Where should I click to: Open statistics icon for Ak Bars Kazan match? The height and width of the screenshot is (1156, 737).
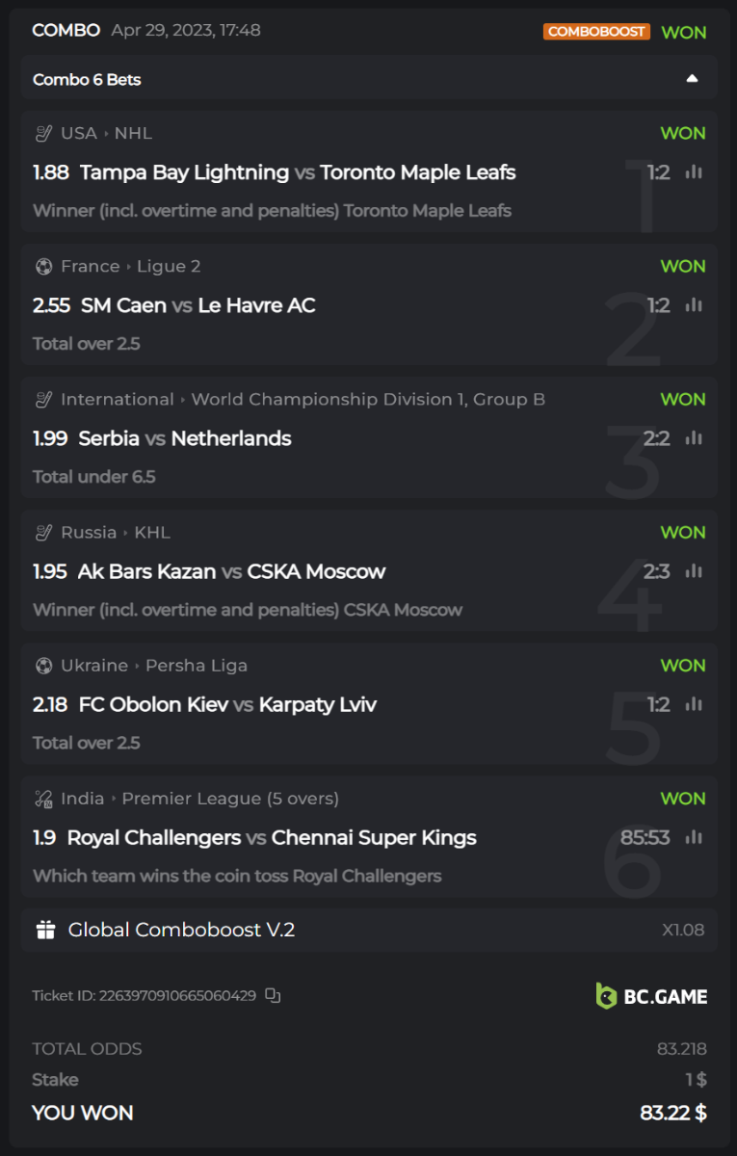point(694,571)
